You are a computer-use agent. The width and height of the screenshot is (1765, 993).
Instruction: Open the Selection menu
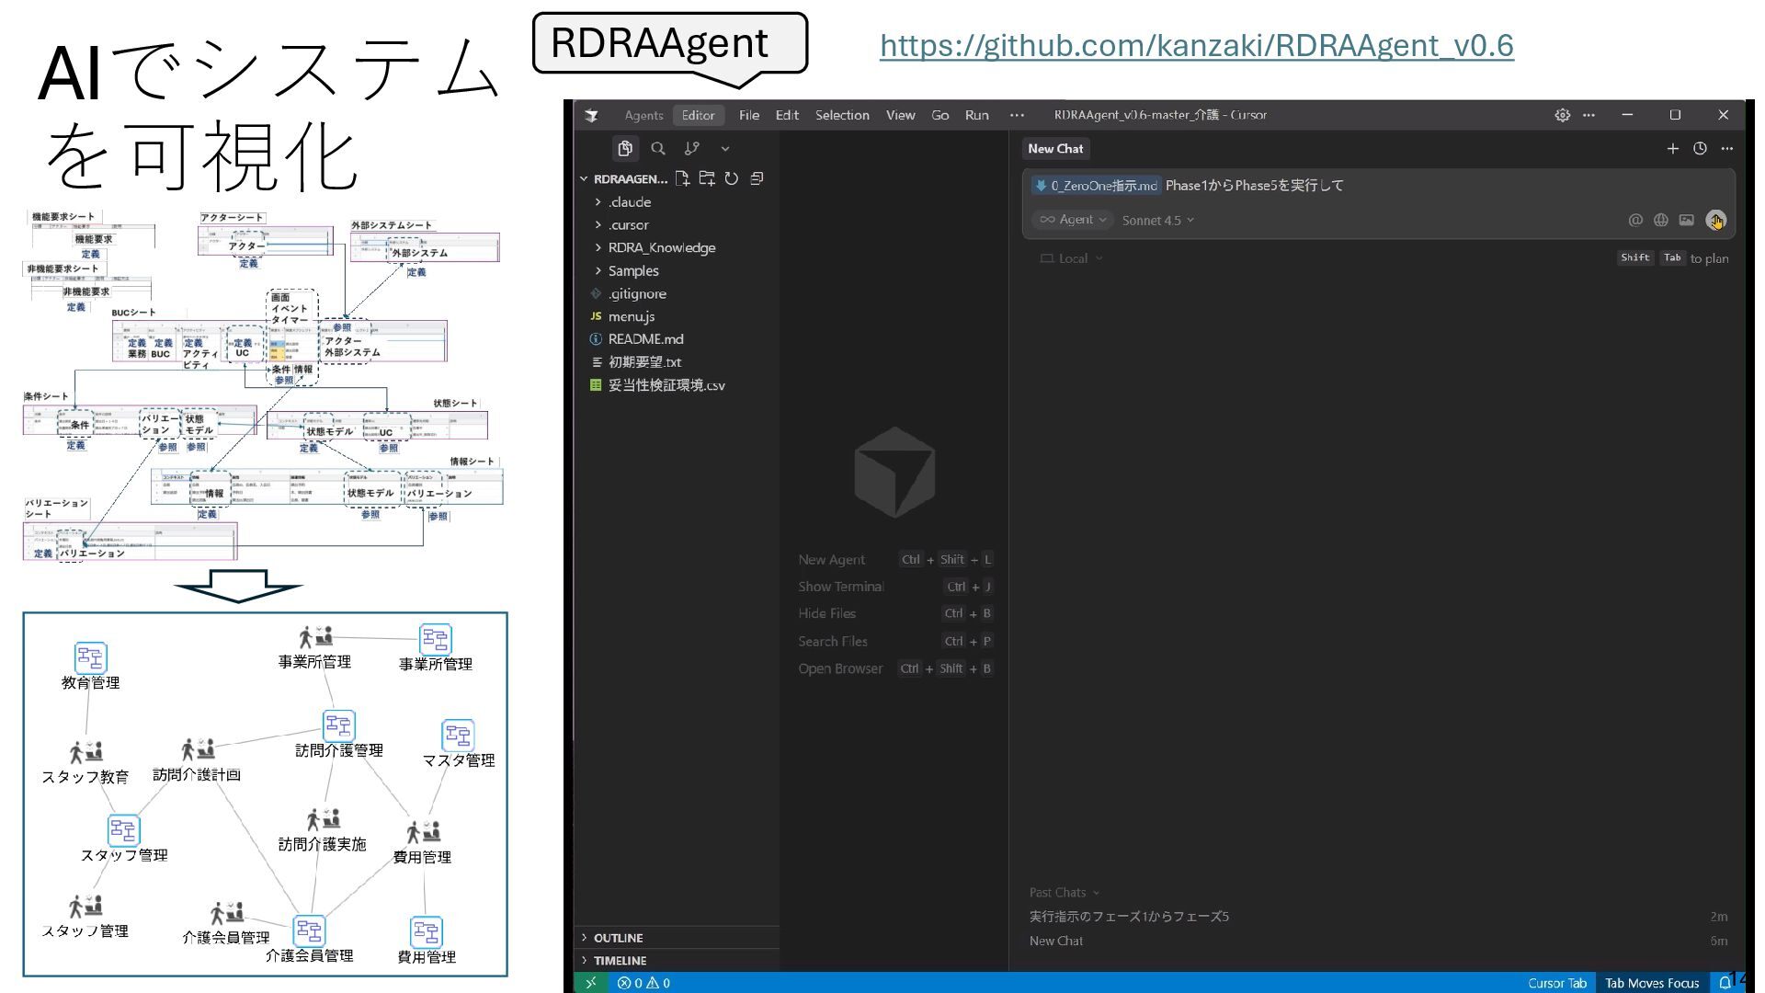click(x=841, y=115)
